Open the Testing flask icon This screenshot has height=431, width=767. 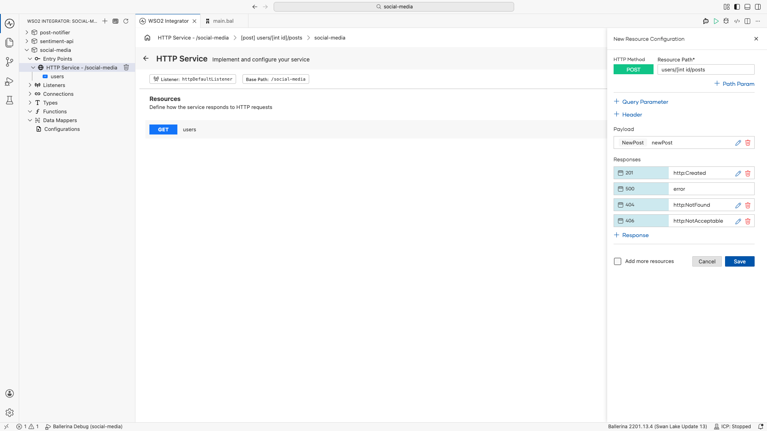click(10, 100)
